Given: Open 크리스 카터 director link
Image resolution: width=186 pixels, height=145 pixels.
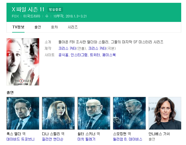Looking at the screenshot, I should [x=67, y=48].
